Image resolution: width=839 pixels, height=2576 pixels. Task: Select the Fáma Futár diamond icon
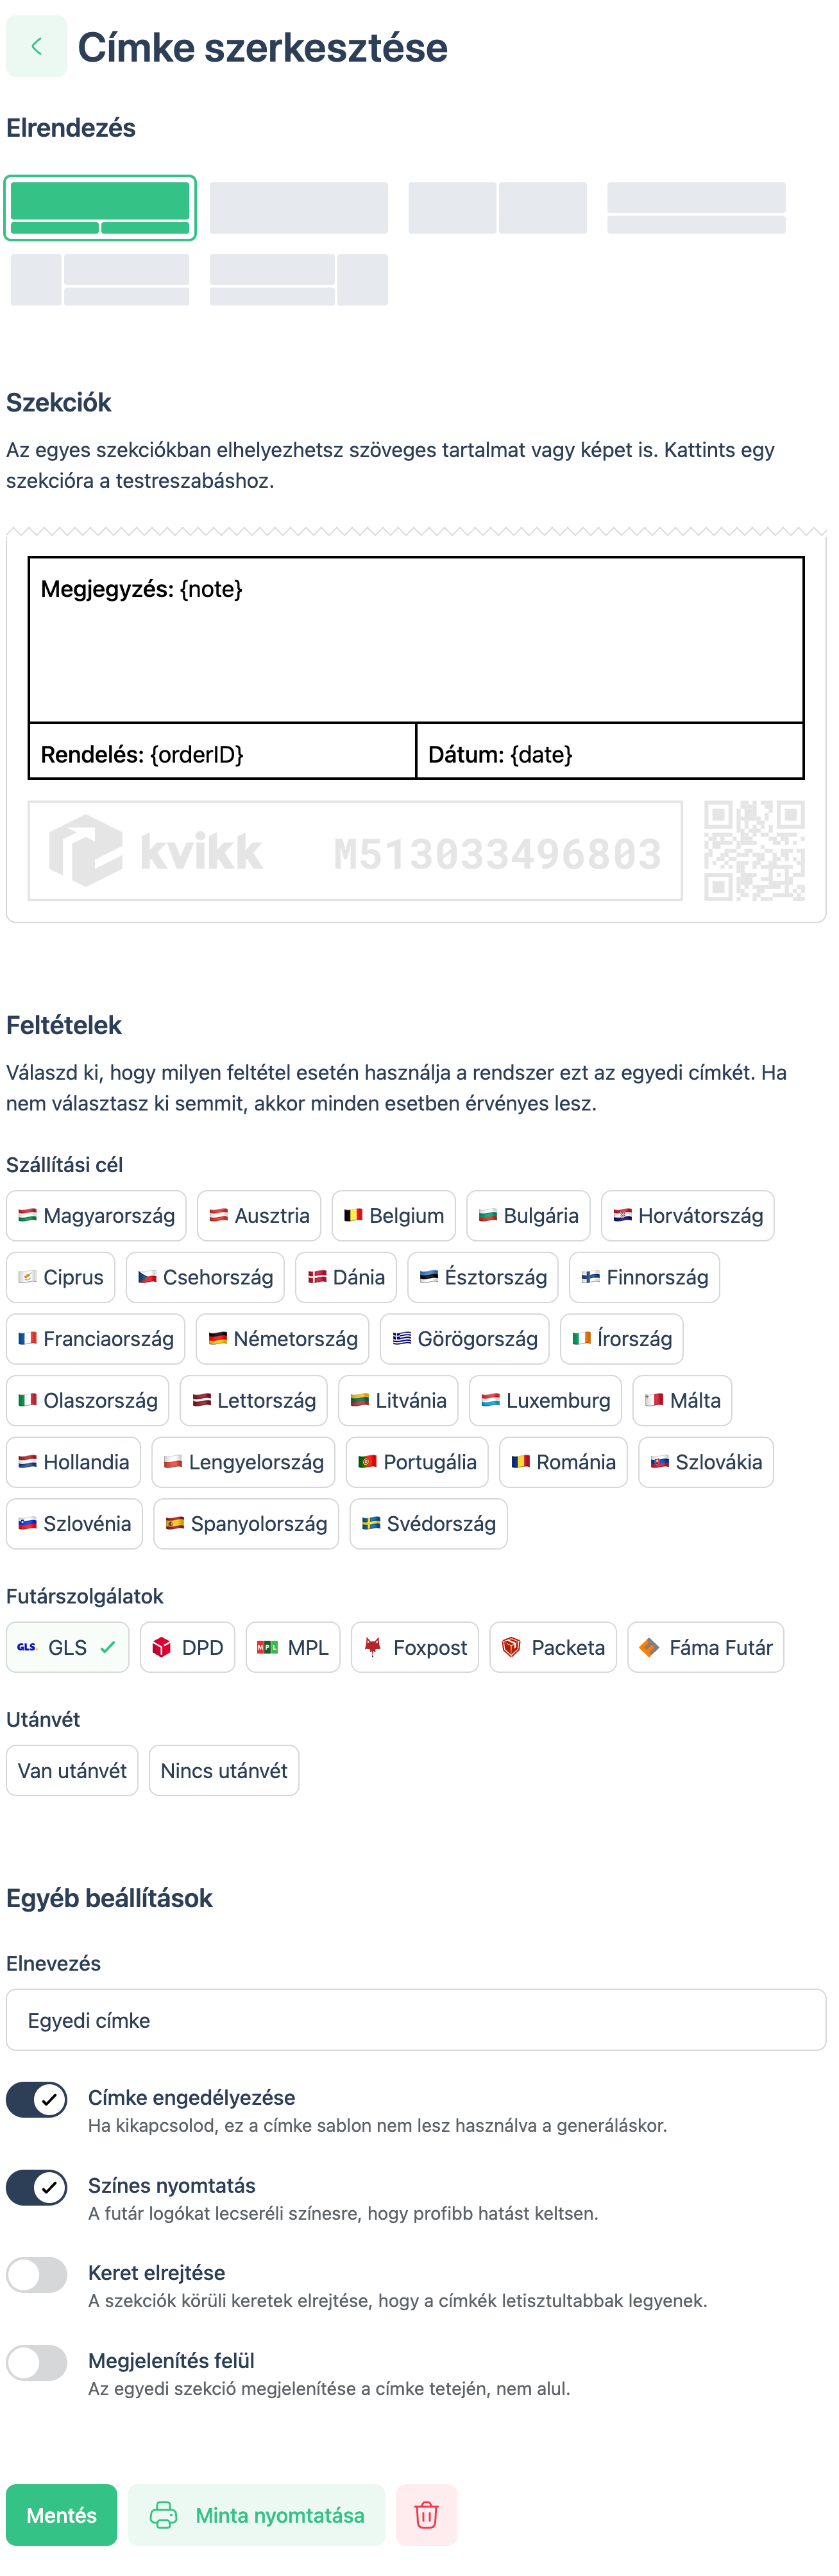(x=651, y=1647)
